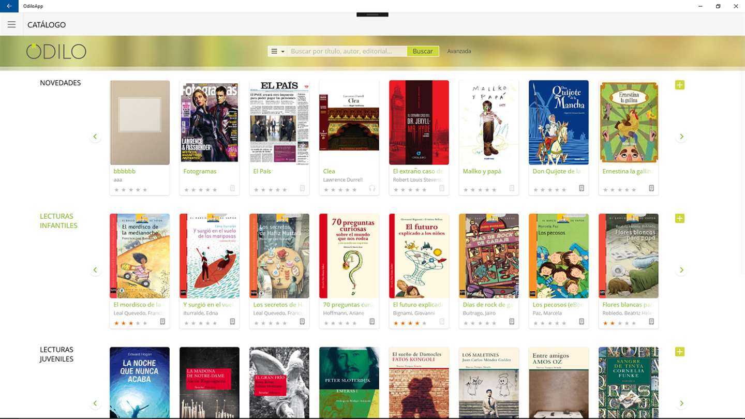Image resolution: width=745 pixels, height=419 pixels.
Task: Open La noche que nunca acaba cover
Action: (x=140, y=382)
